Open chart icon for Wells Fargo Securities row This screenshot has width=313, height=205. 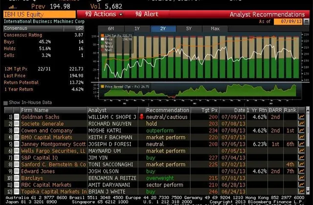[x=301, y=151]
